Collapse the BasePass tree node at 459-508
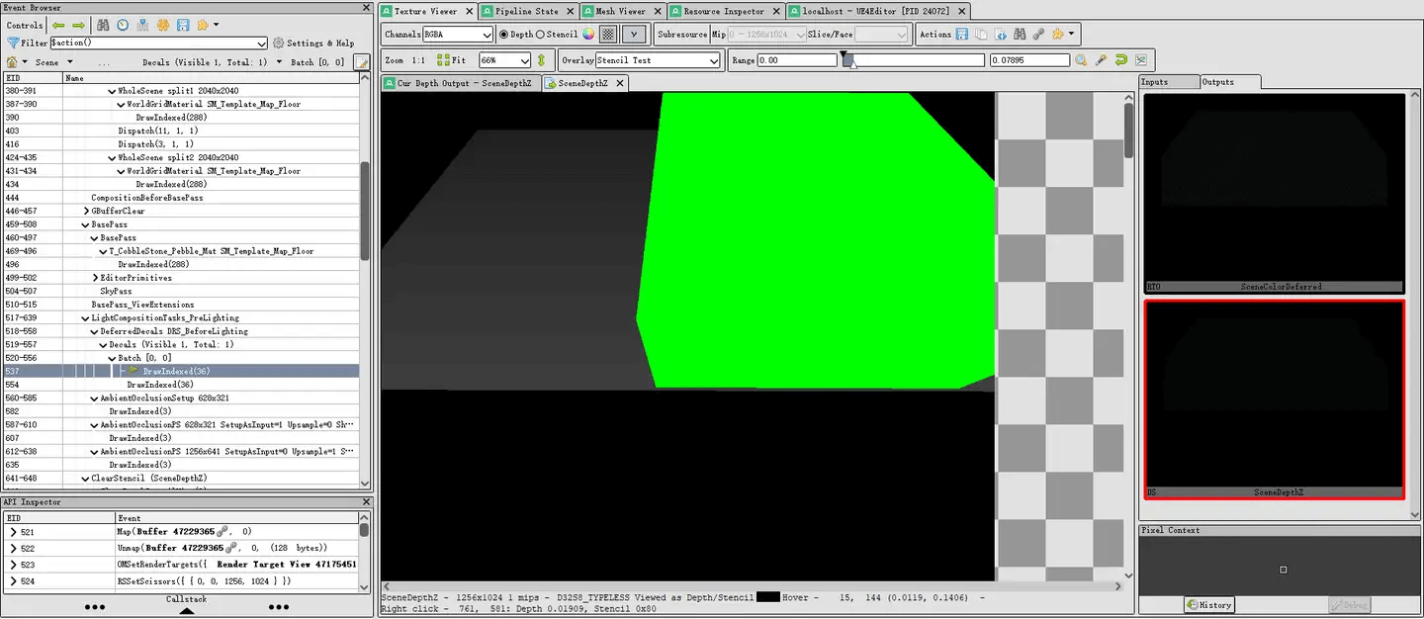This screenshot has width=1424, height=619. pyautogui.click(x=85, y=224)
